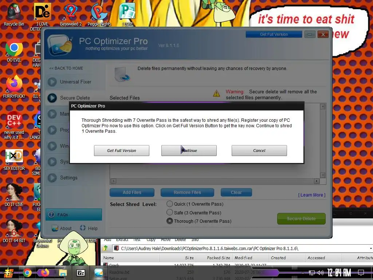The height and width of the screenshot is (280, 373).
Task: Select Secure Delete in the sidebar
Action: pos(75,98)
